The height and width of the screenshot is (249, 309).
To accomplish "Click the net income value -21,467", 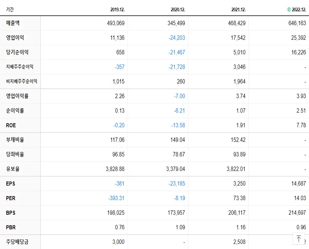I will pos(177,53).
